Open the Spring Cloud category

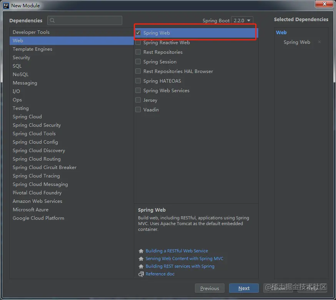(72, 117)
